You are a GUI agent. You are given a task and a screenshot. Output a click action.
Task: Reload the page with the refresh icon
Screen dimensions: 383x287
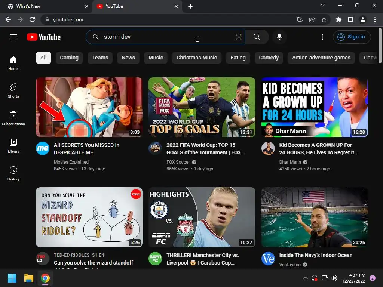point(32,19)
